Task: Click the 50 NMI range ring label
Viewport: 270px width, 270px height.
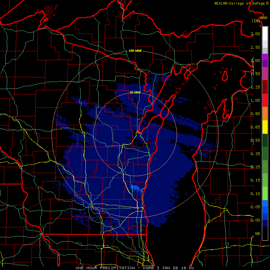Action: pyautogui.click(x=135, y=92)
